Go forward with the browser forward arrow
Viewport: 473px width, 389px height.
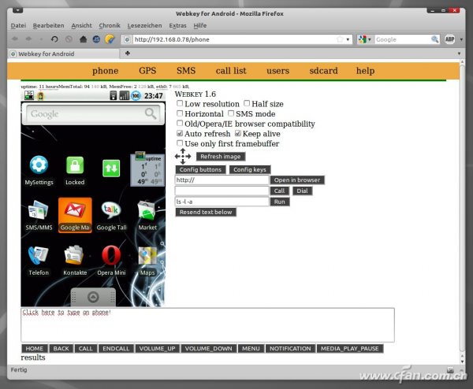click(x=28, y=39)
